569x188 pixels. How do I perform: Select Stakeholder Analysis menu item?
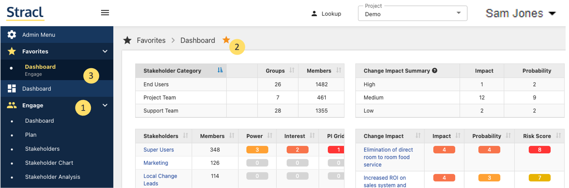click(x=53, y=177)
